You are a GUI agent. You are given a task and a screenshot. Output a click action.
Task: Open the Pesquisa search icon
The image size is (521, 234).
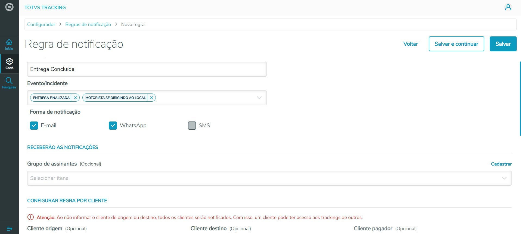pos(9,83)
